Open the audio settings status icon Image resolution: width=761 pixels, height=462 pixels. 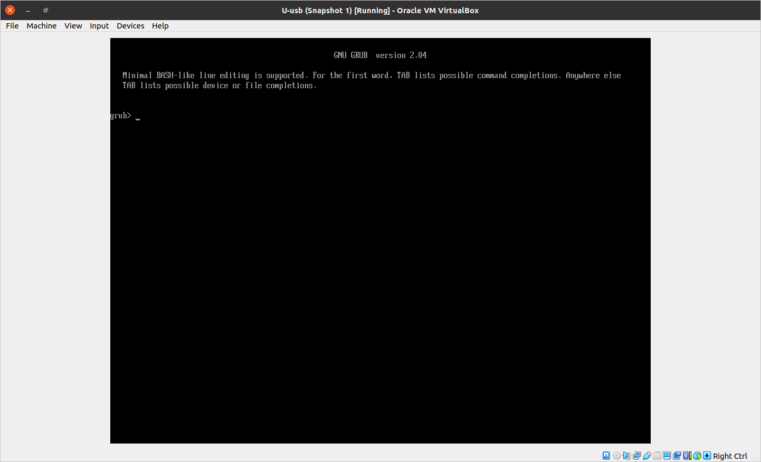[x=626, y=456]
